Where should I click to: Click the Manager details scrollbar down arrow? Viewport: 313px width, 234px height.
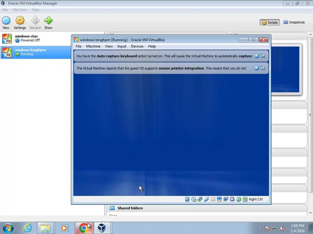coord(311,213)
